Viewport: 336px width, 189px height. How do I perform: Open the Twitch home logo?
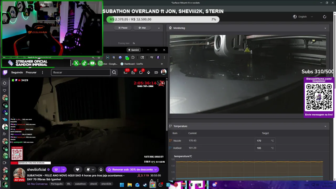(x=5, y=72)
